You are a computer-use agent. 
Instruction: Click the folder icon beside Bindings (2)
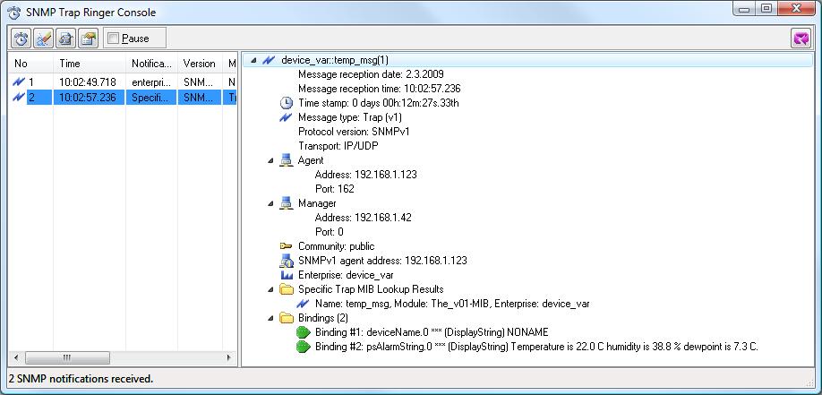pos(287,317)
